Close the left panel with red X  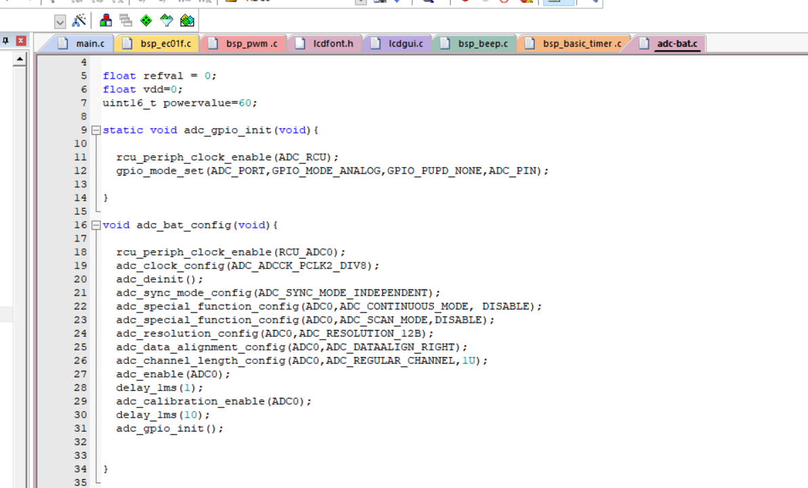tap(21, 41)
